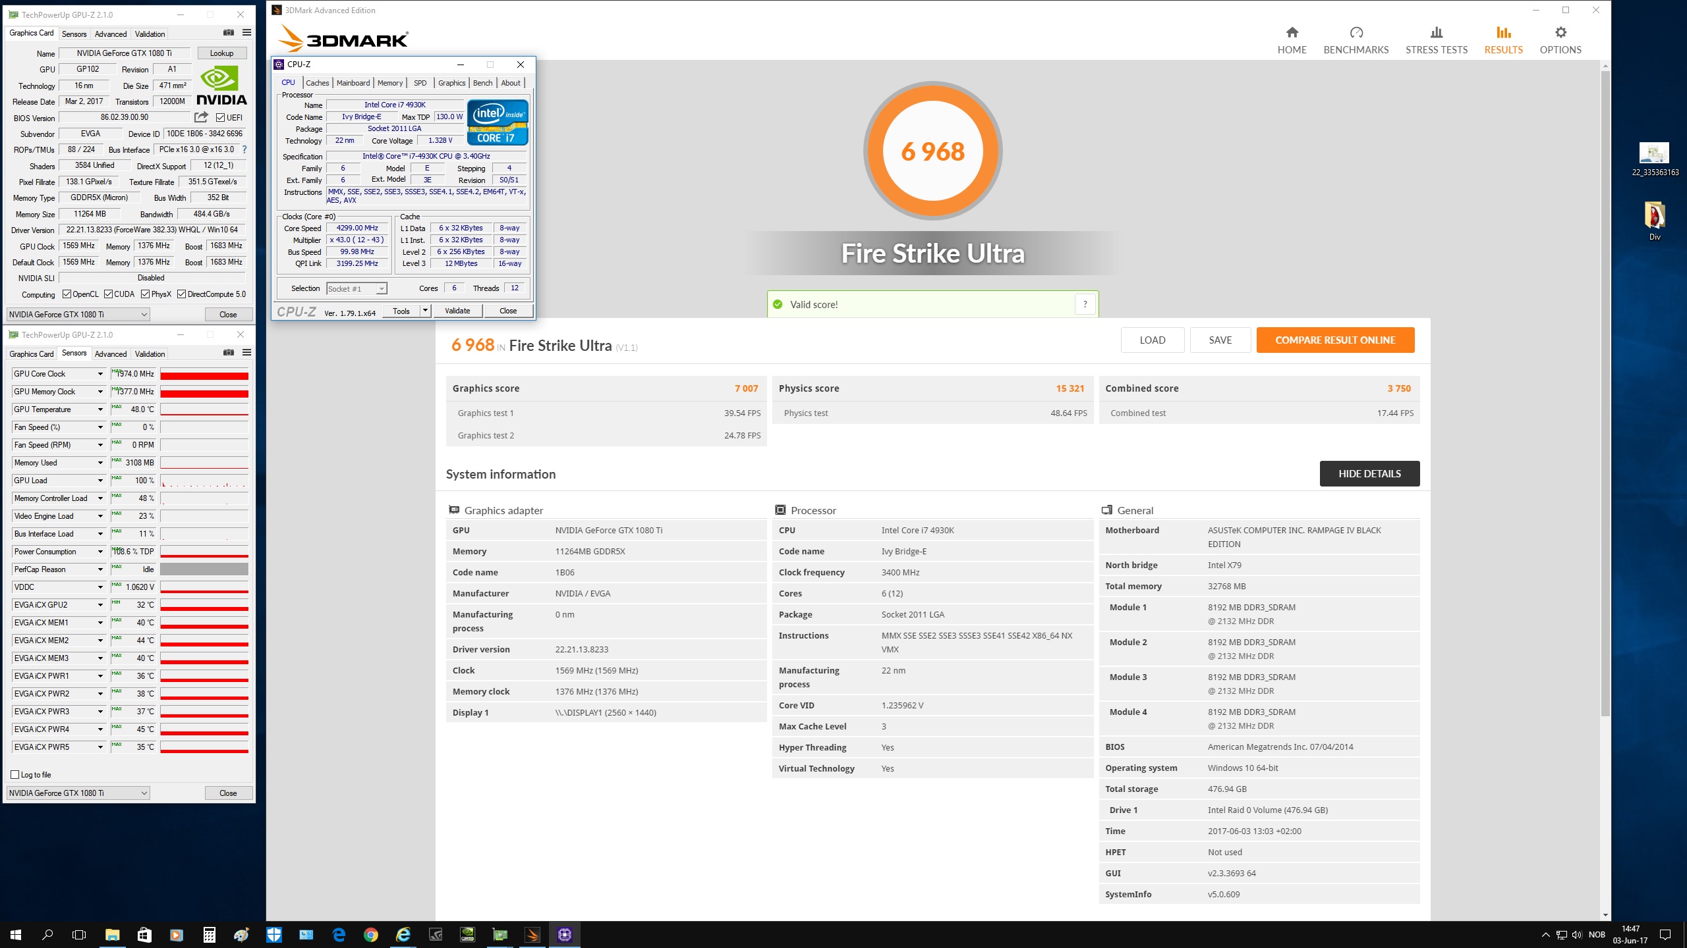The width and height of the screenshot is (1687, 948).
Task: Open Validation tab in GPU-Z Sensors window
Action: [x=150, y=354]
